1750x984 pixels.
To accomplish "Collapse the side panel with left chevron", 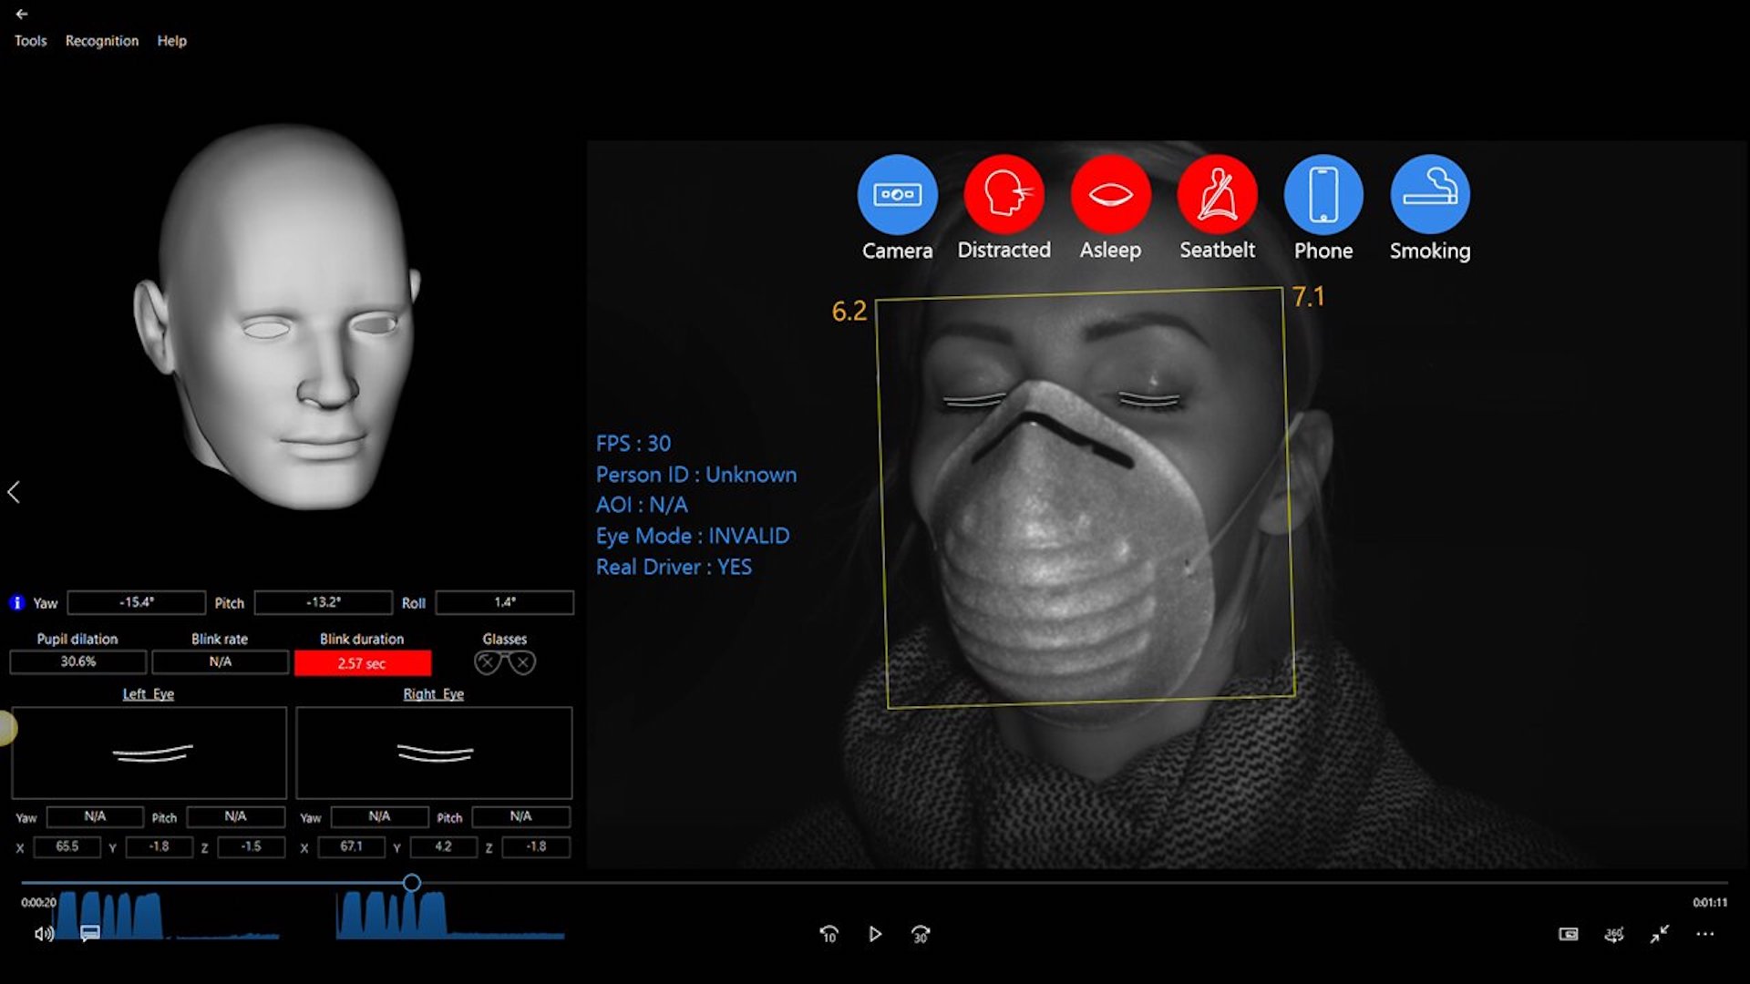I will [14, 492].
